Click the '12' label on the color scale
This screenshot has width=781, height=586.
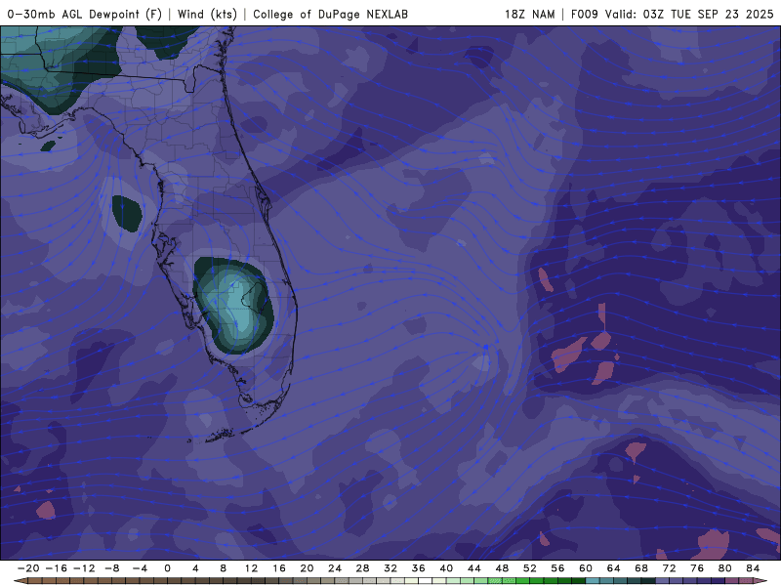pos(251,568)
